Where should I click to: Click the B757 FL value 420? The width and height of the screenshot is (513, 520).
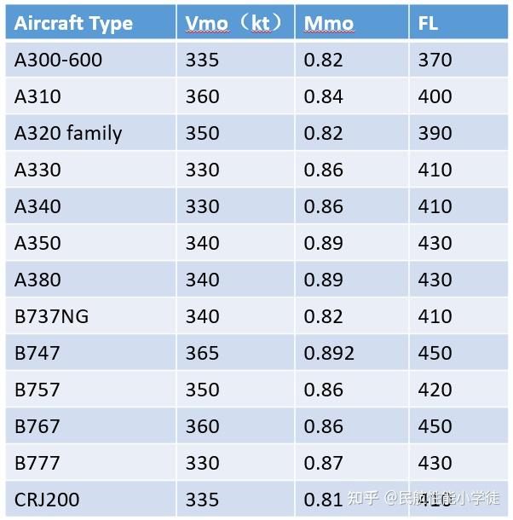pos(435,390)
